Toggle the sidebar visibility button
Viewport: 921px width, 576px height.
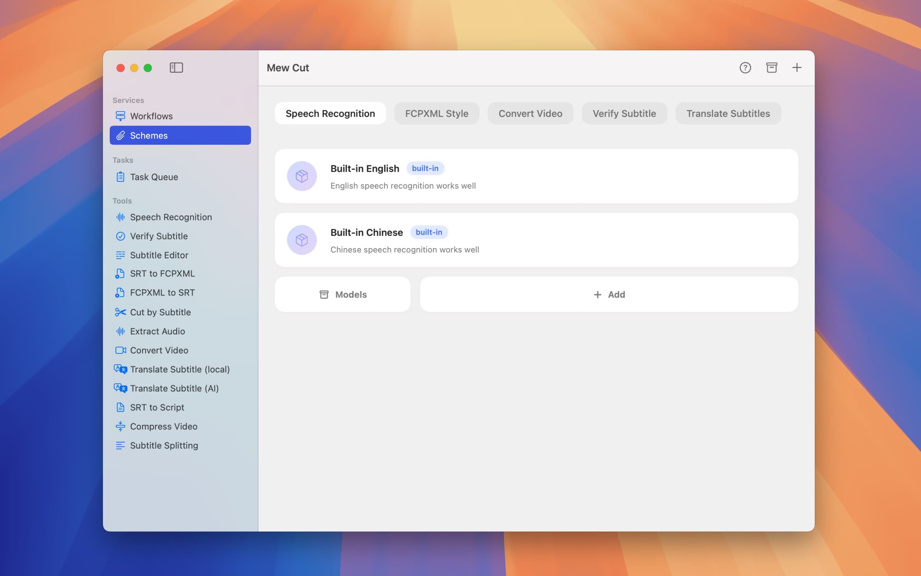point(176,68)
